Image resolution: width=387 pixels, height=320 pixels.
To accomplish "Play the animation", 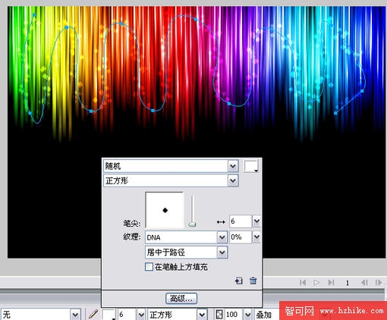I will [316, 282].
